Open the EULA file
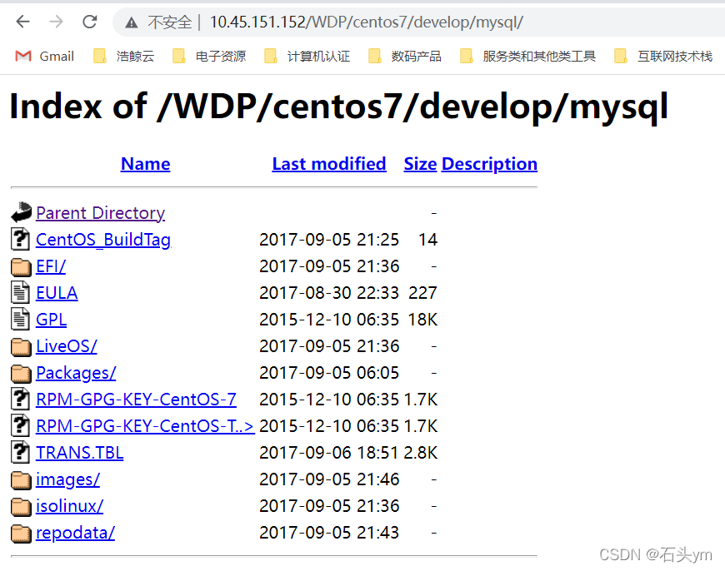 point(57,293)
